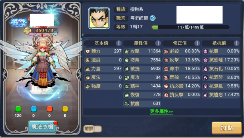Click the info icon beside 基本值
The height and width of the screenshot is (138, 244).
[x=119, y=43]
